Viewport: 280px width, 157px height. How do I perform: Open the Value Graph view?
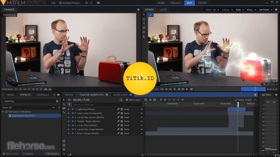(x=243, y=100)
